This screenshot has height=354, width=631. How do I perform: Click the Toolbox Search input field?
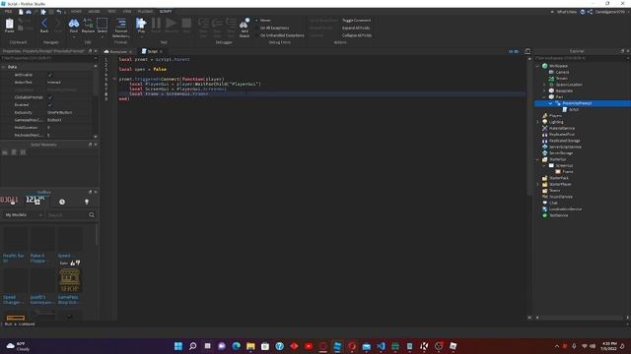click(67, 215)
